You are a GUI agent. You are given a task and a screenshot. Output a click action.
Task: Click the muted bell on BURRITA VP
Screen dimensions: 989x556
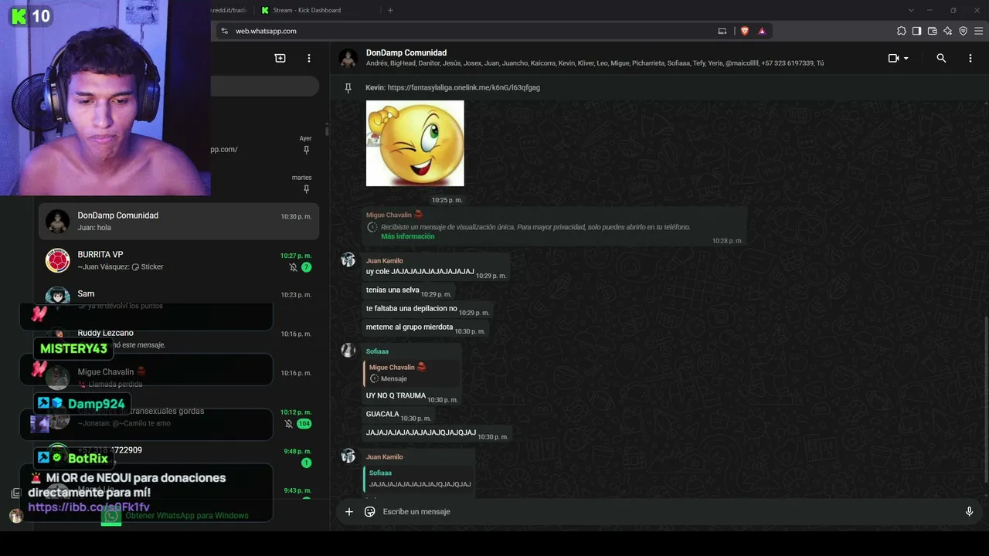coord(293,267)
